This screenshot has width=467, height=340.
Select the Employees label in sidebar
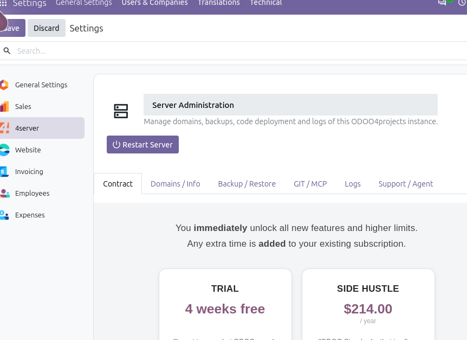click(32, 194)
